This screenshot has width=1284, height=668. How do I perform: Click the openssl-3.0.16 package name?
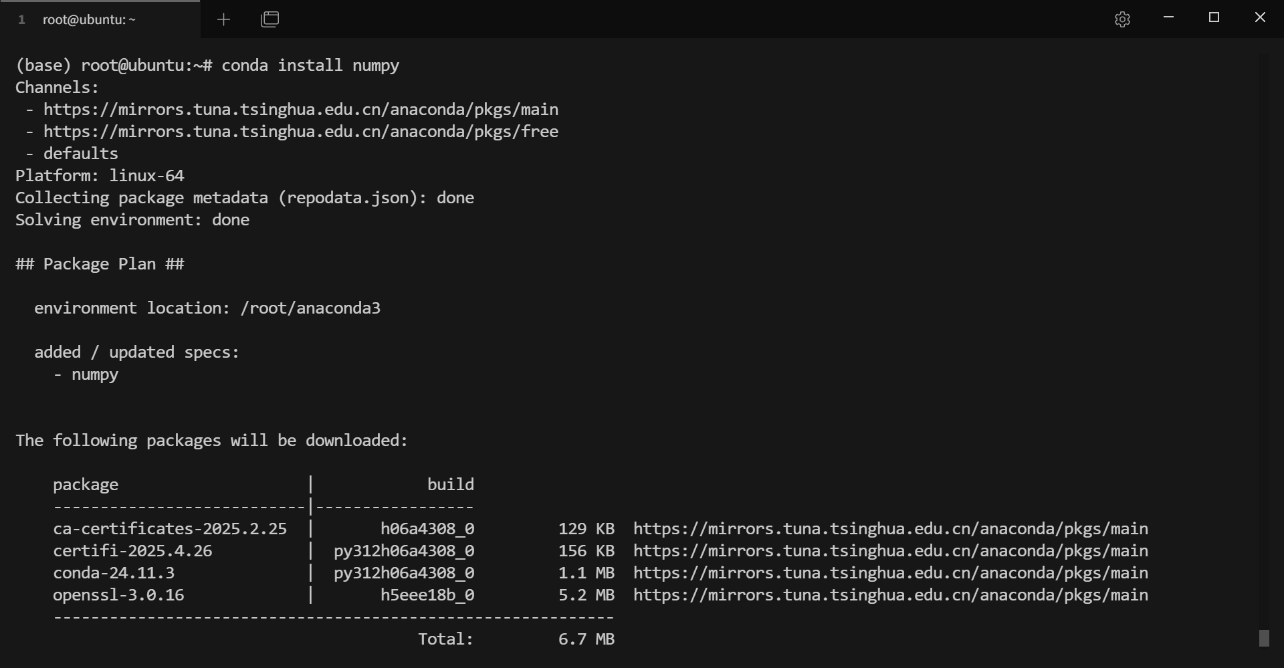[x=118, y=595]
